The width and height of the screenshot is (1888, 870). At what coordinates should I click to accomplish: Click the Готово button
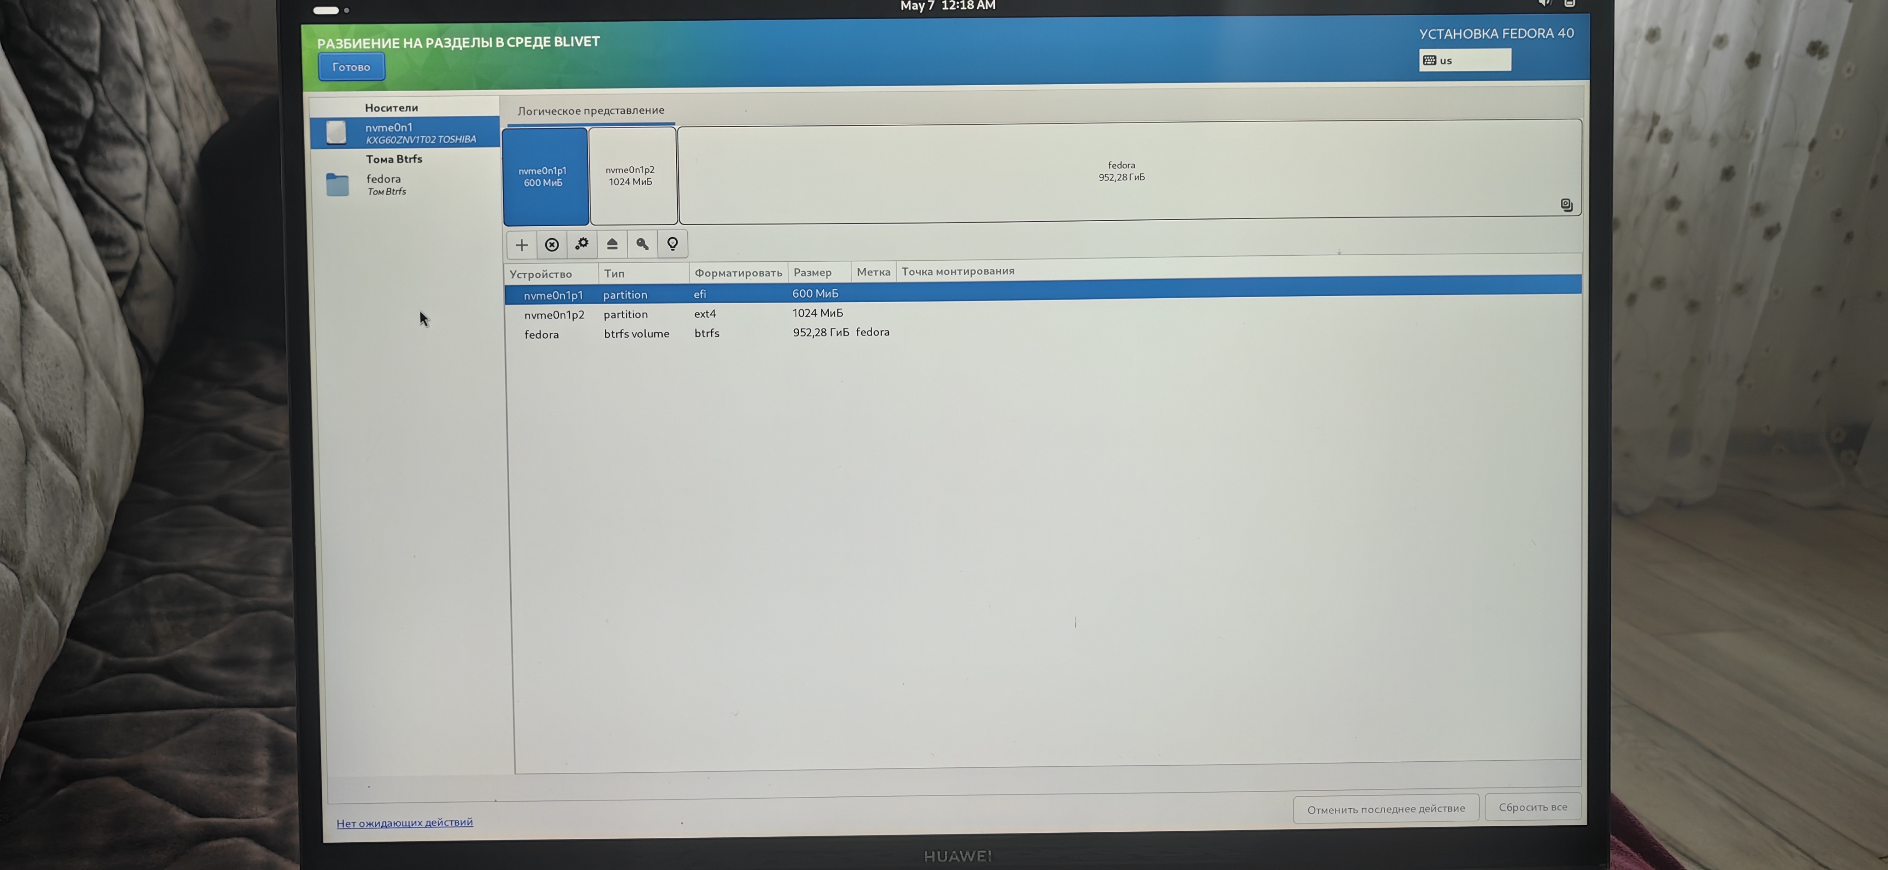click(351, 67)
